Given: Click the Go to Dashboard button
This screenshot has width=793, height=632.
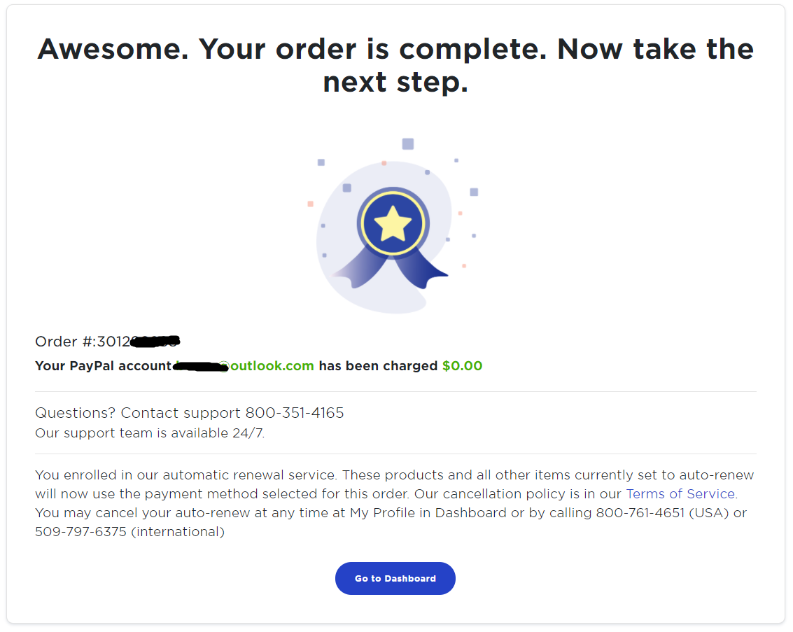Looking at the screenshot, I should coord(395,578).
